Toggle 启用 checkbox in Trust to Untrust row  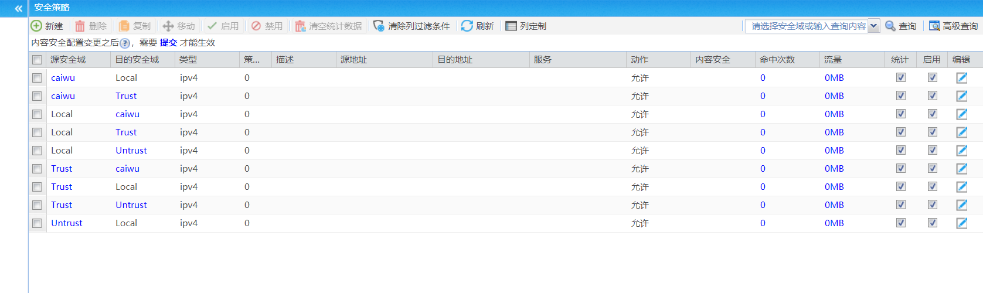coord(933,205)
